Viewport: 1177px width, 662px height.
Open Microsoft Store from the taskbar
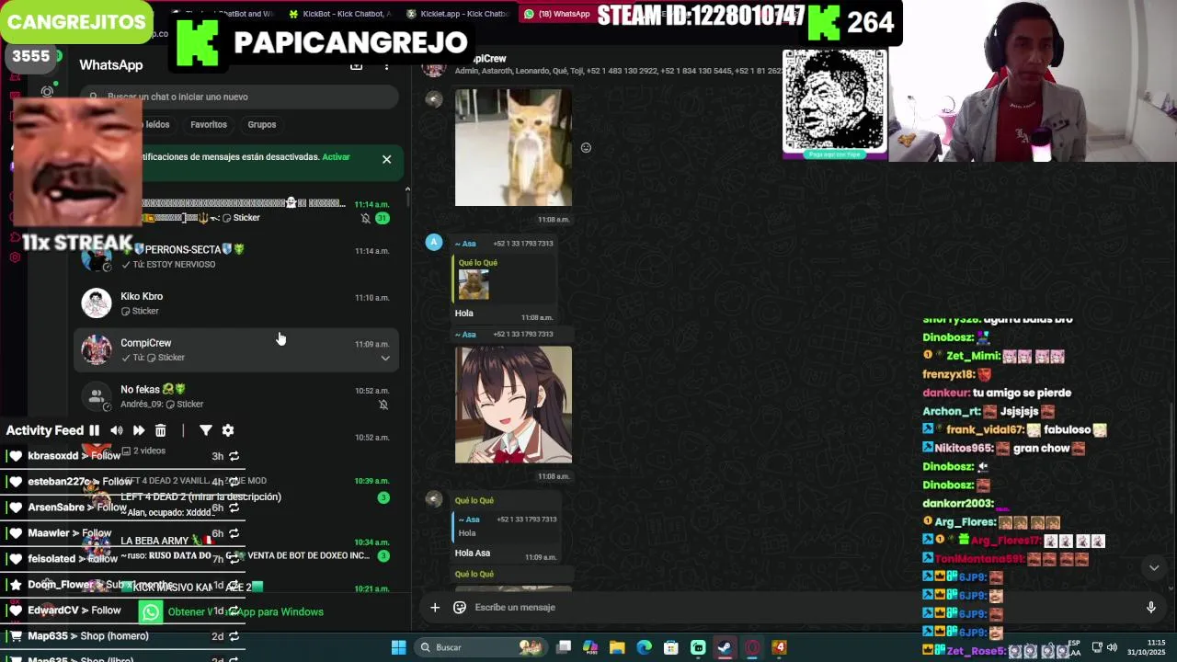click(671, 647)
